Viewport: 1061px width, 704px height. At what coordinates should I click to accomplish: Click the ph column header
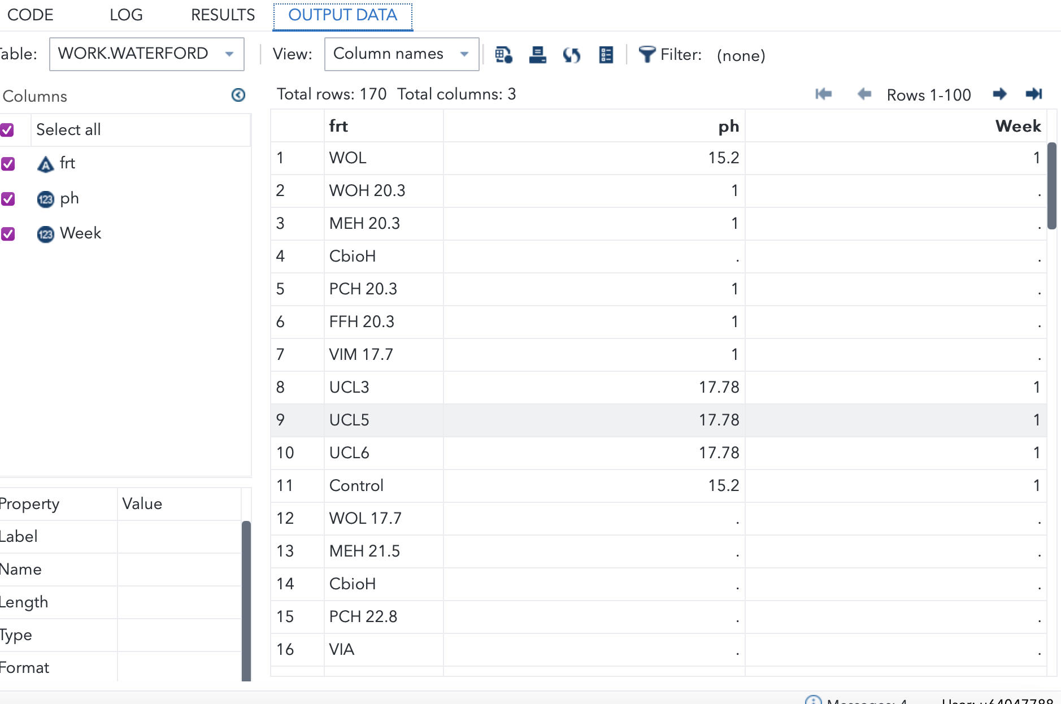[728, 126]
